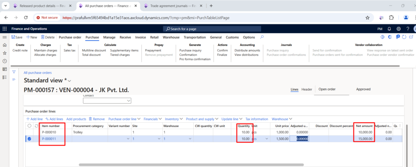This screenshot has width=416, height=167.
Task: Click the personalize diamond icon
Action: pyautogui.click(x=383, y=37)
